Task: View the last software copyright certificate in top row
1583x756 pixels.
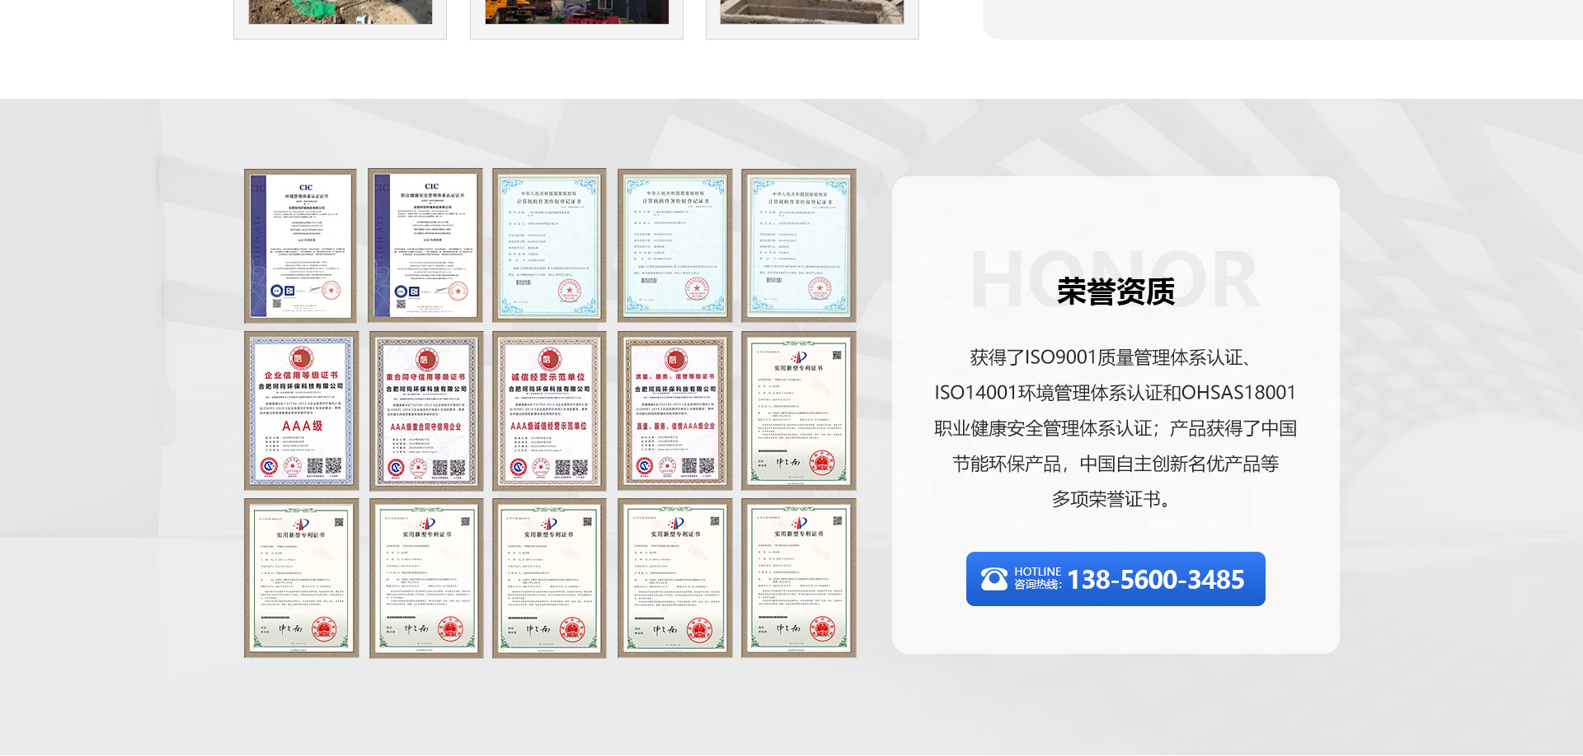Action: [798, 245]
